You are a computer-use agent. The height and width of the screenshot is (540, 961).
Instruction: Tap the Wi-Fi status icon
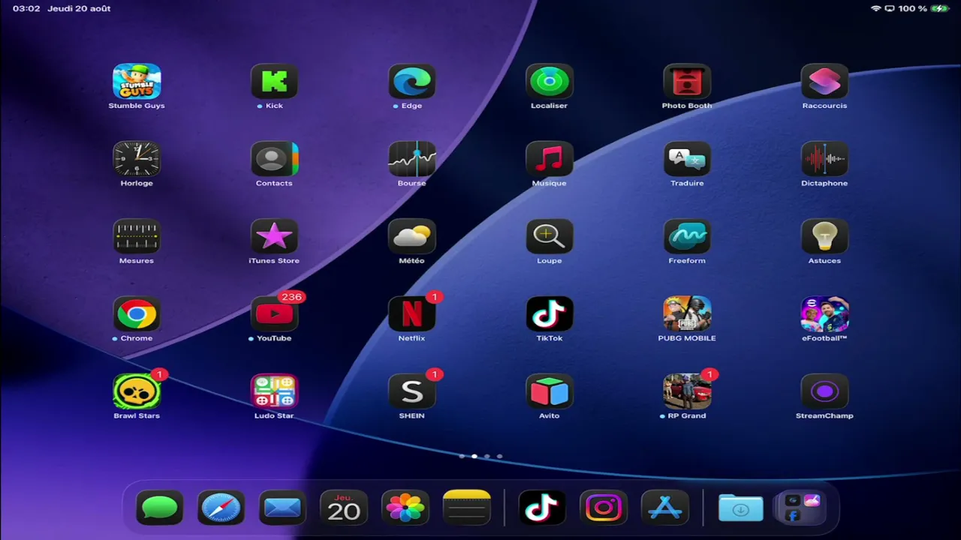point(875,8)
